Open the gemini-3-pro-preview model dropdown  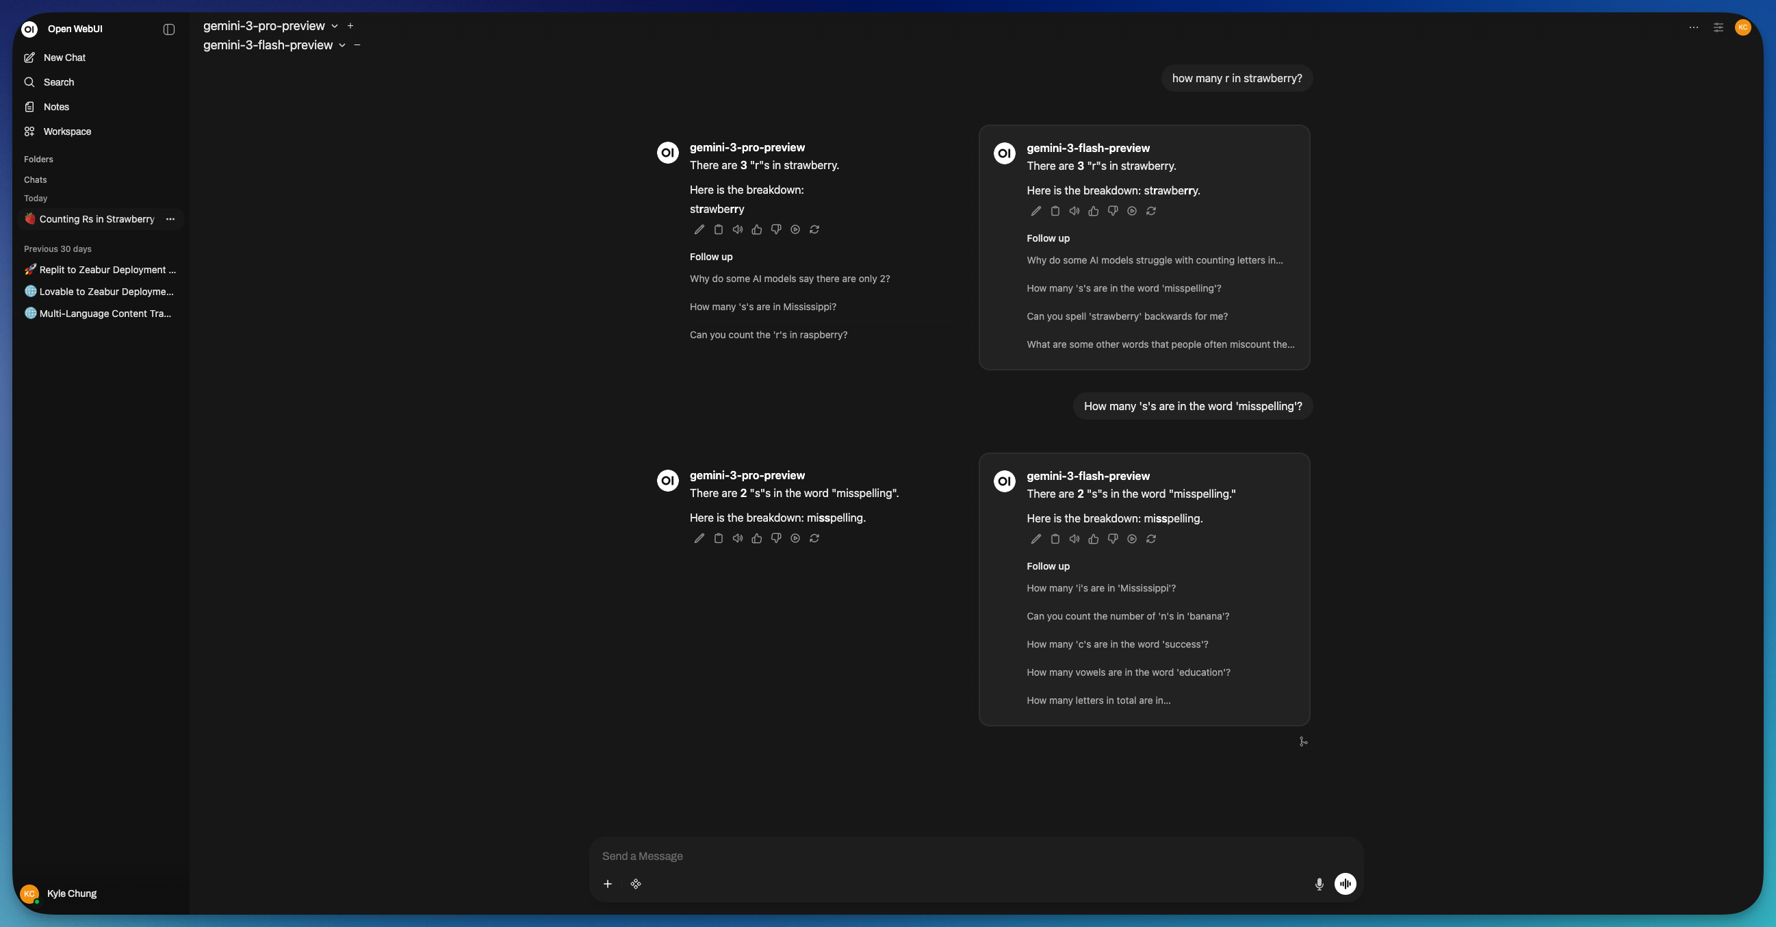(335, 26)
